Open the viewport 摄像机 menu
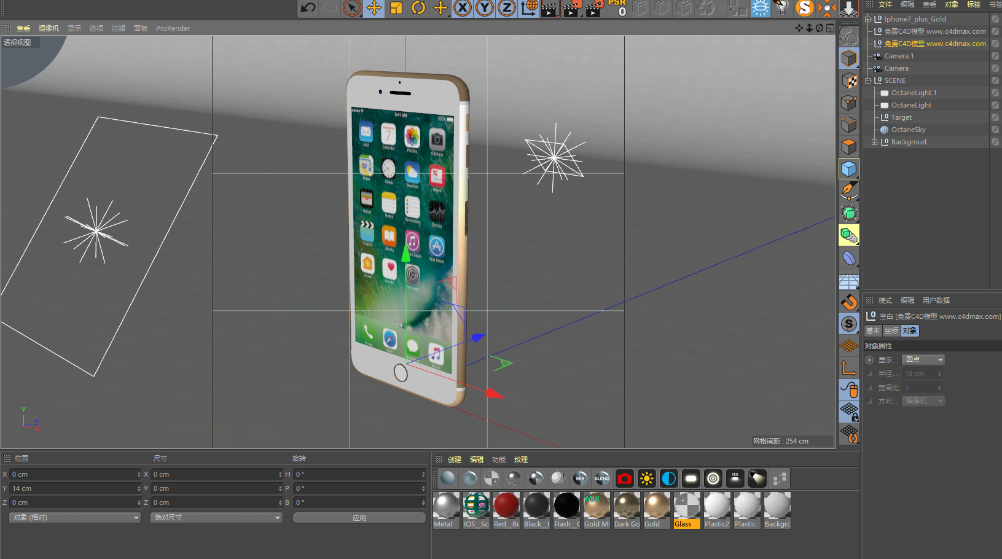 49,28
